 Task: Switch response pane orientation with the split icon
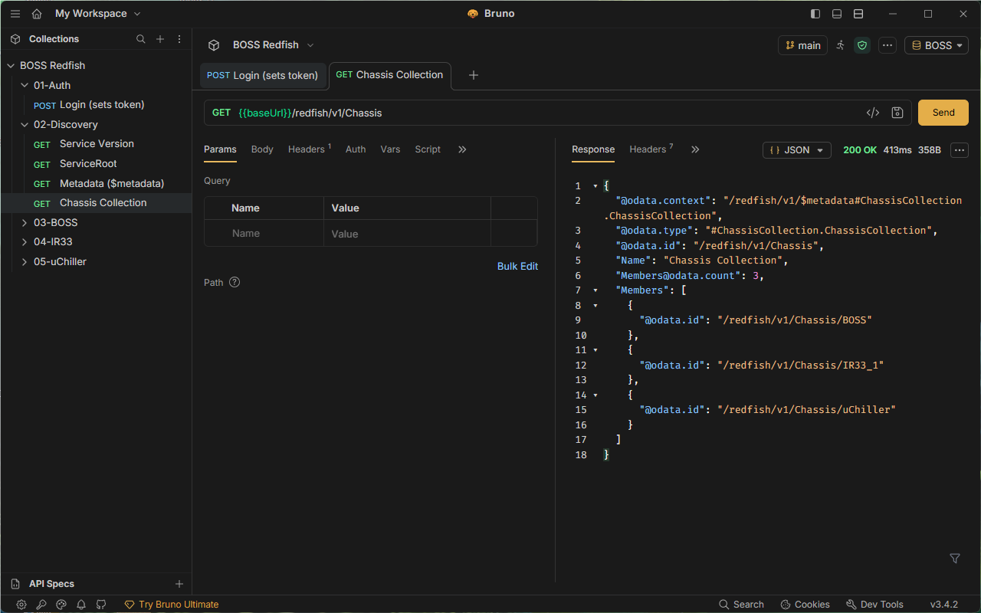pos(858,14)
